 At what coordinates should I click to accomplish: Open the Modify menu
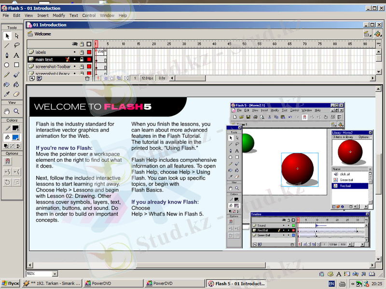(58, 15)
